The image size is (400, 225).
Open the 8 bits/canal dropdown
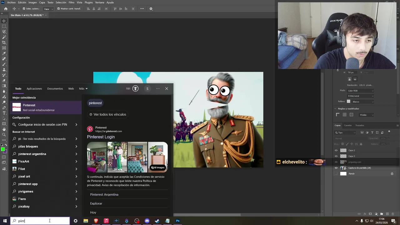tap(360, 96)
